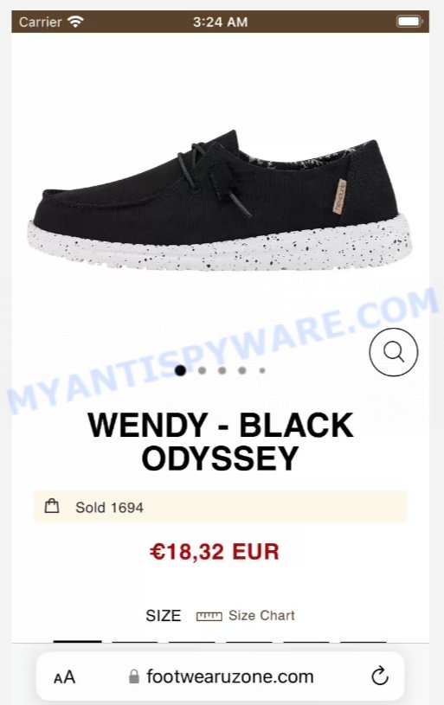Image resolution: width=444 pixels, height=705 pixels.
Task: Click the magnifier zoom icon on product image
Action: [394, 352]
